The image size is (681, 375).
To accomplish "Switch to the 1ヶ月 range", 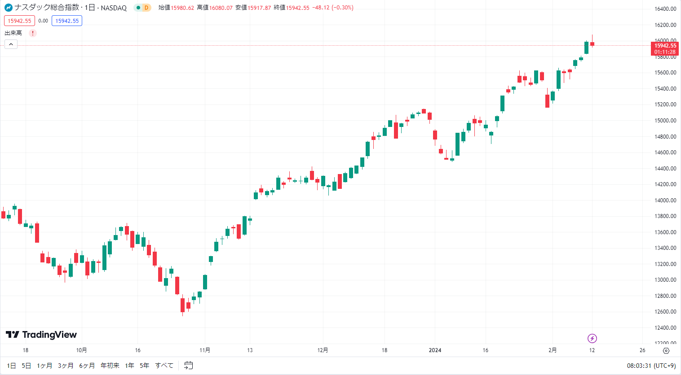I will point(44,366).
